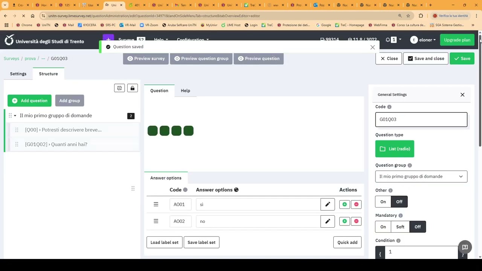Click drag handle of Il mio primo gruppo
The width and height of the screenshot is (482, 271).
point(10,116)
